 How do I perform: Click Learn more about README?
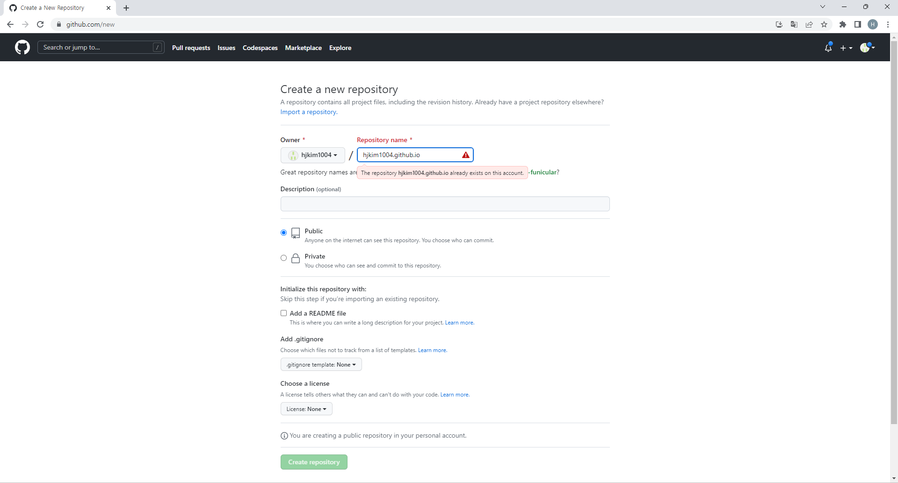459,323
